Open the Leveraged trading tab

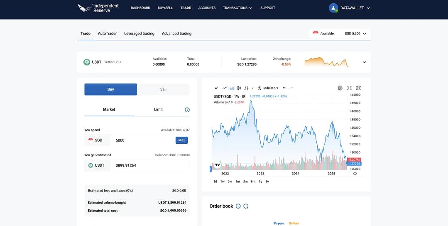139,33
